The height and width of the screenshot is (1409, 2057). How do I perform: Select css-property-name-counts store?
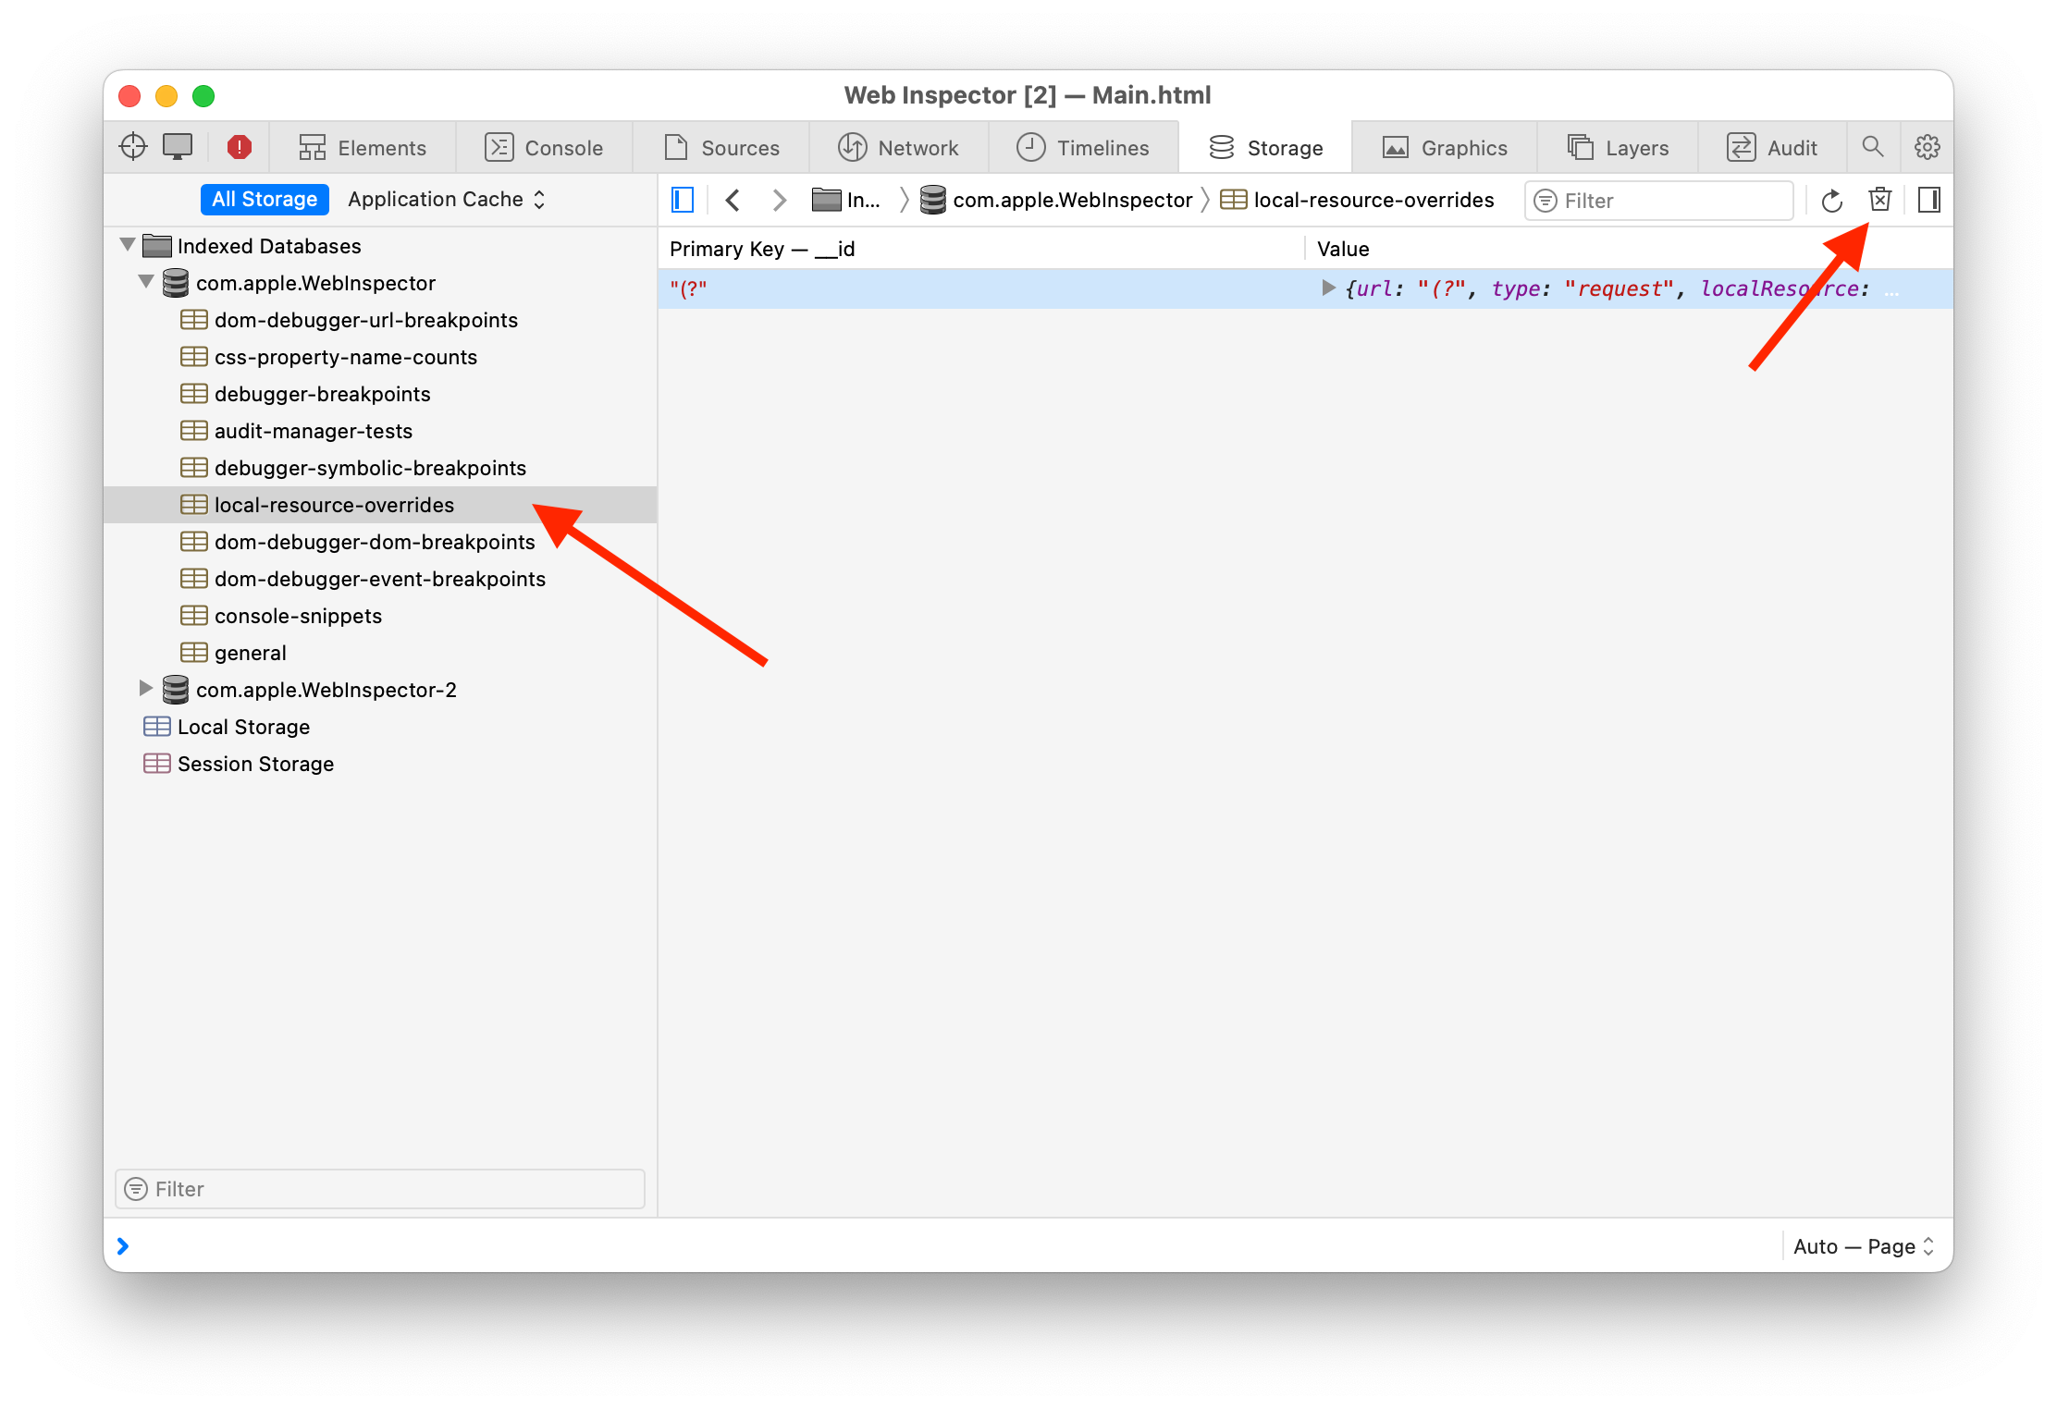(381, 357)
